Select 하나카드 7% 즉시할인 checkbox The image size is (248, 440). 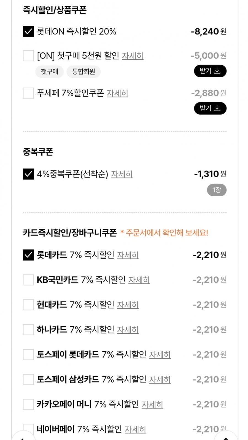28,330
